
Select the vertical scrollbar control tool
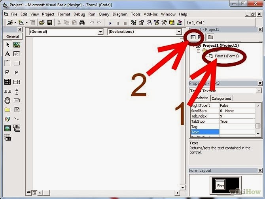coord(17,91)
